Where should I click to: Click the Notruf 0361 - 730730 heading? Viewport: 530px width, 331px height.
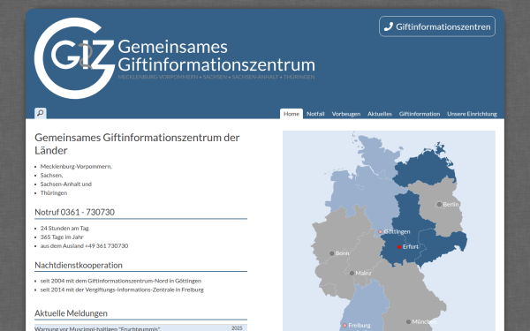(75, 212)
